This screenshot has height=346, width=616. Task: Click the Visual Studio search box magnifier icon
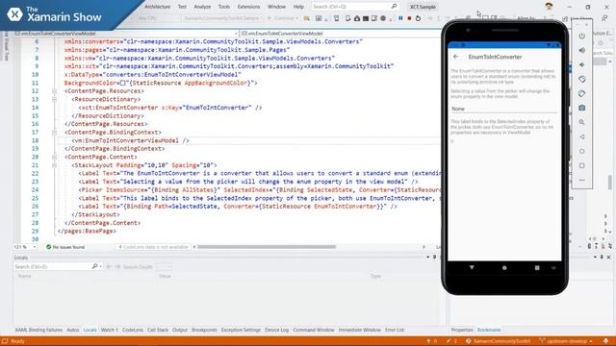click(x=394, y=7)
